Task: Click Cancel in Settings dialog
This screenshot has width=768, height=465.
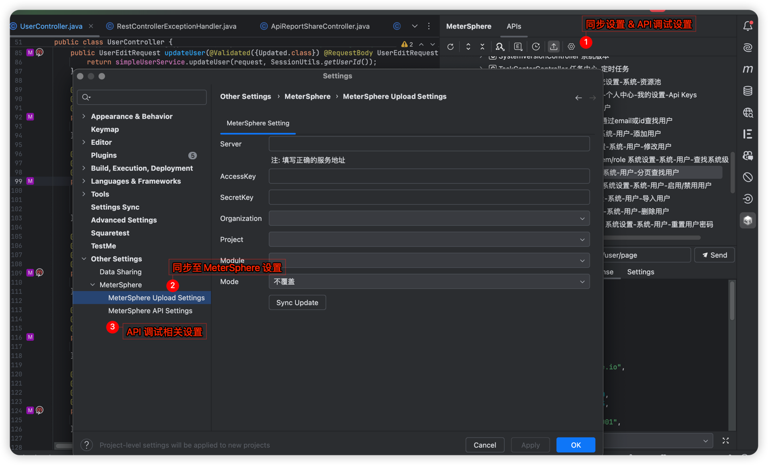Action: click(485, 445)
